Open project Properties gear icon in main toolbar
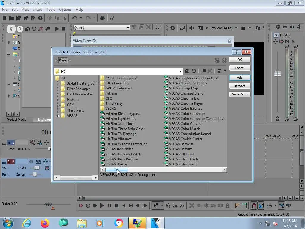This screenshot has width=305, height=229. 40,18
